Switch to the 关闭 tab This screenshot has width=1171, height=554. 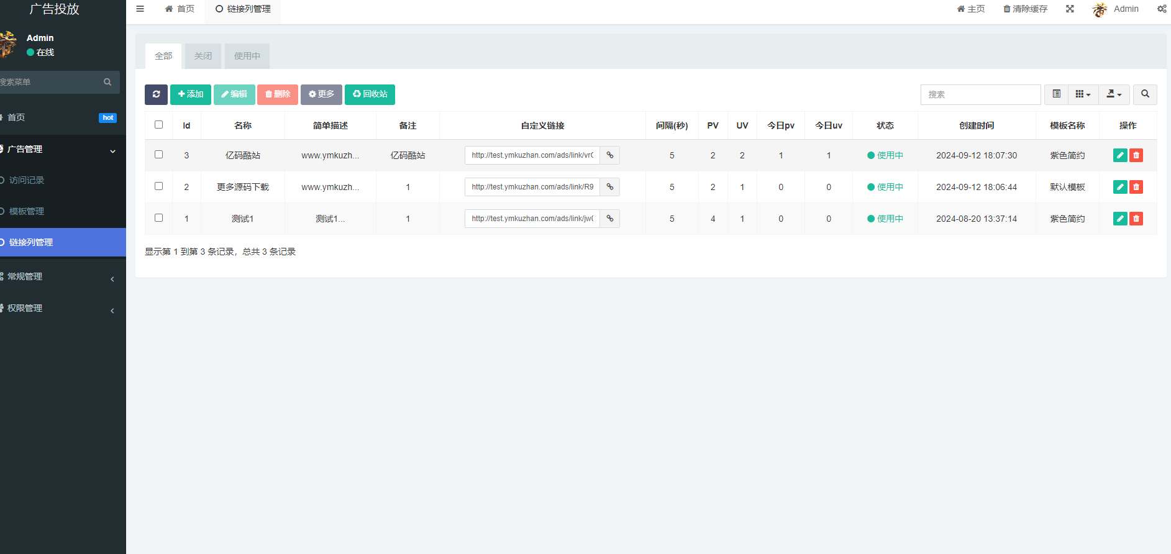[x=203, y=56]
